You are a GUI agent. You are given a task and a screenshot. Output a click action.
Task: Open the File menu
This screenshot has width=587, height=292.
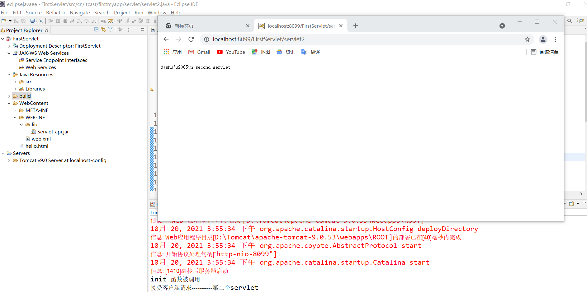click(4, 13)
